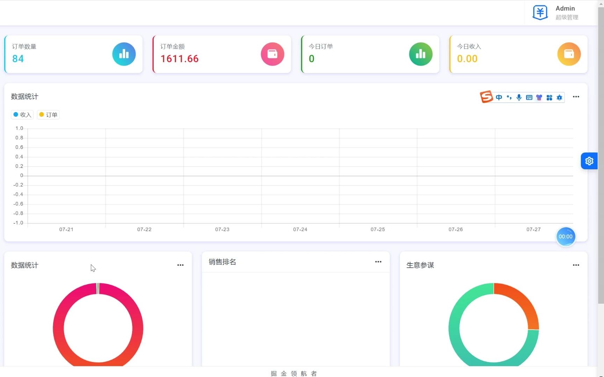
Task: Click the last icon on the Sogou toolbar
Action: pos(559,97)
